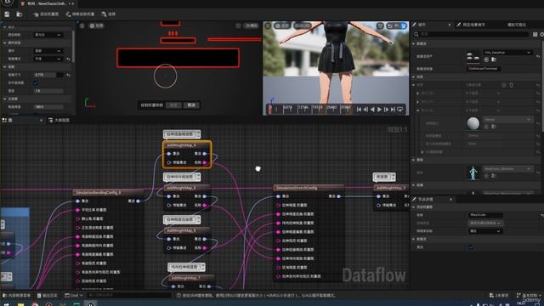This screenshot has width=544, height=306.
Task: Click use-selected icon under Dataflow asset dropdown
Action: point(486,59)
